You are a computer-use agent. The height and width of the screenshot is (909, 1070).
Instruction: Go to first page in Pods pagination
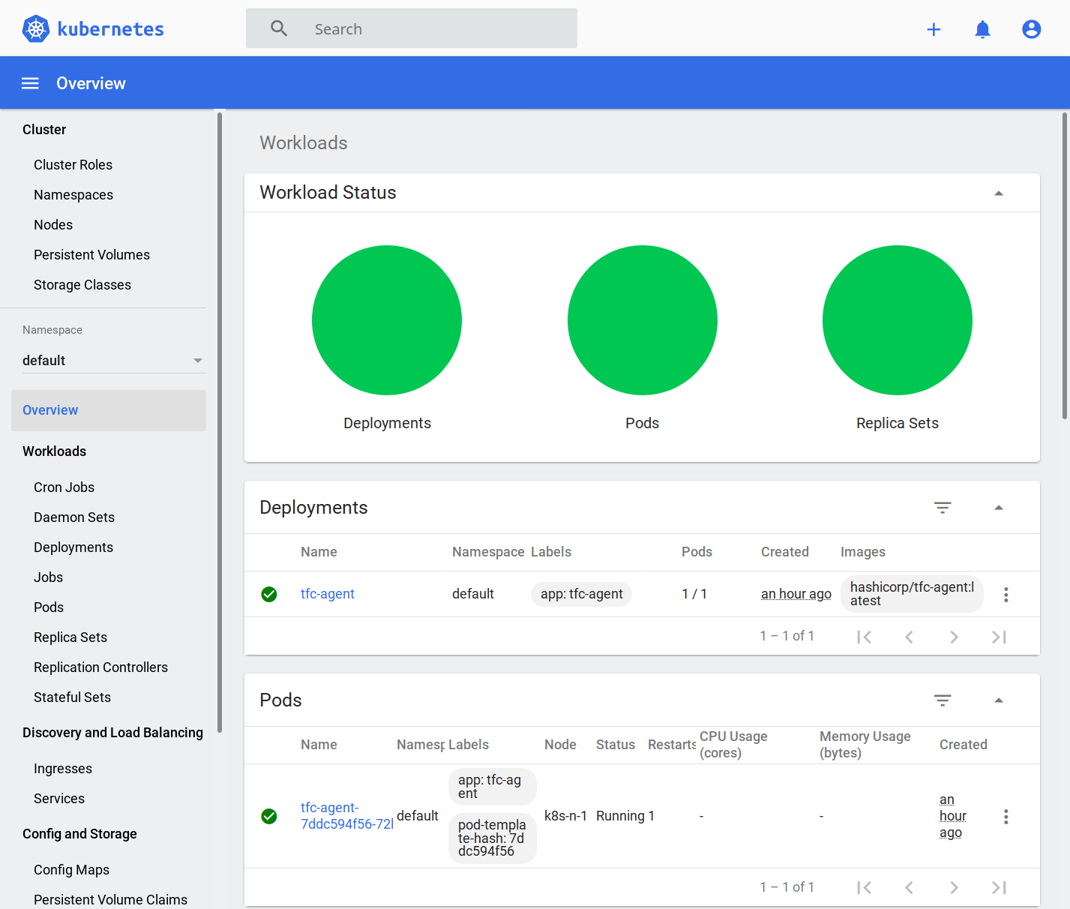[x=864, y=887]
